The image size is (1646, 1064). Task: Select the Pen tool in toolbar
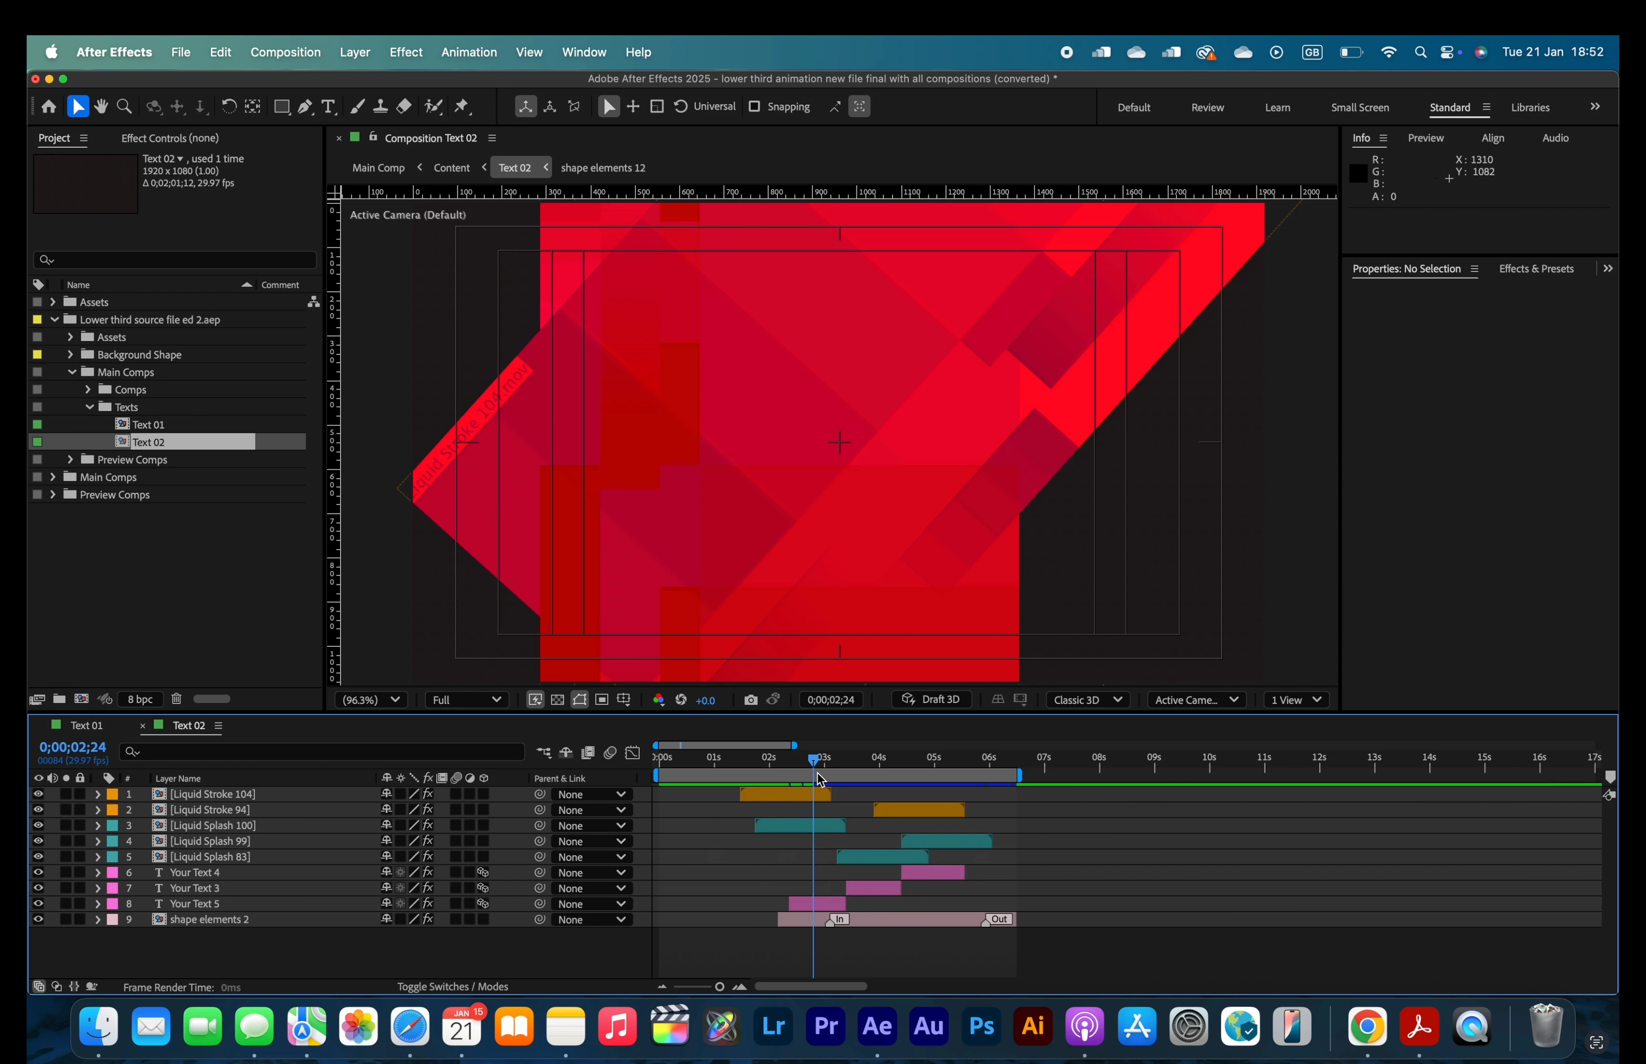pyautogui.click(x=305, y=107)
